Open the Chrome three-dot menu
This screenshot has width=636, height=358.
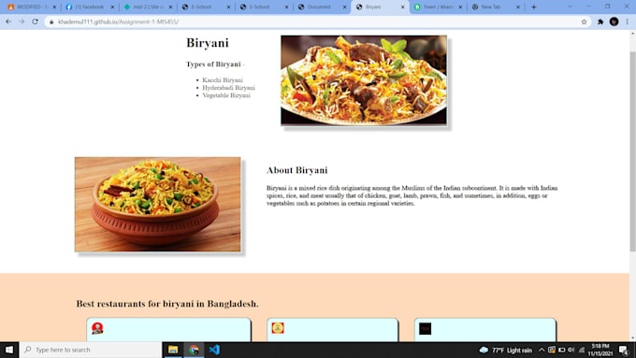[627, 21]
